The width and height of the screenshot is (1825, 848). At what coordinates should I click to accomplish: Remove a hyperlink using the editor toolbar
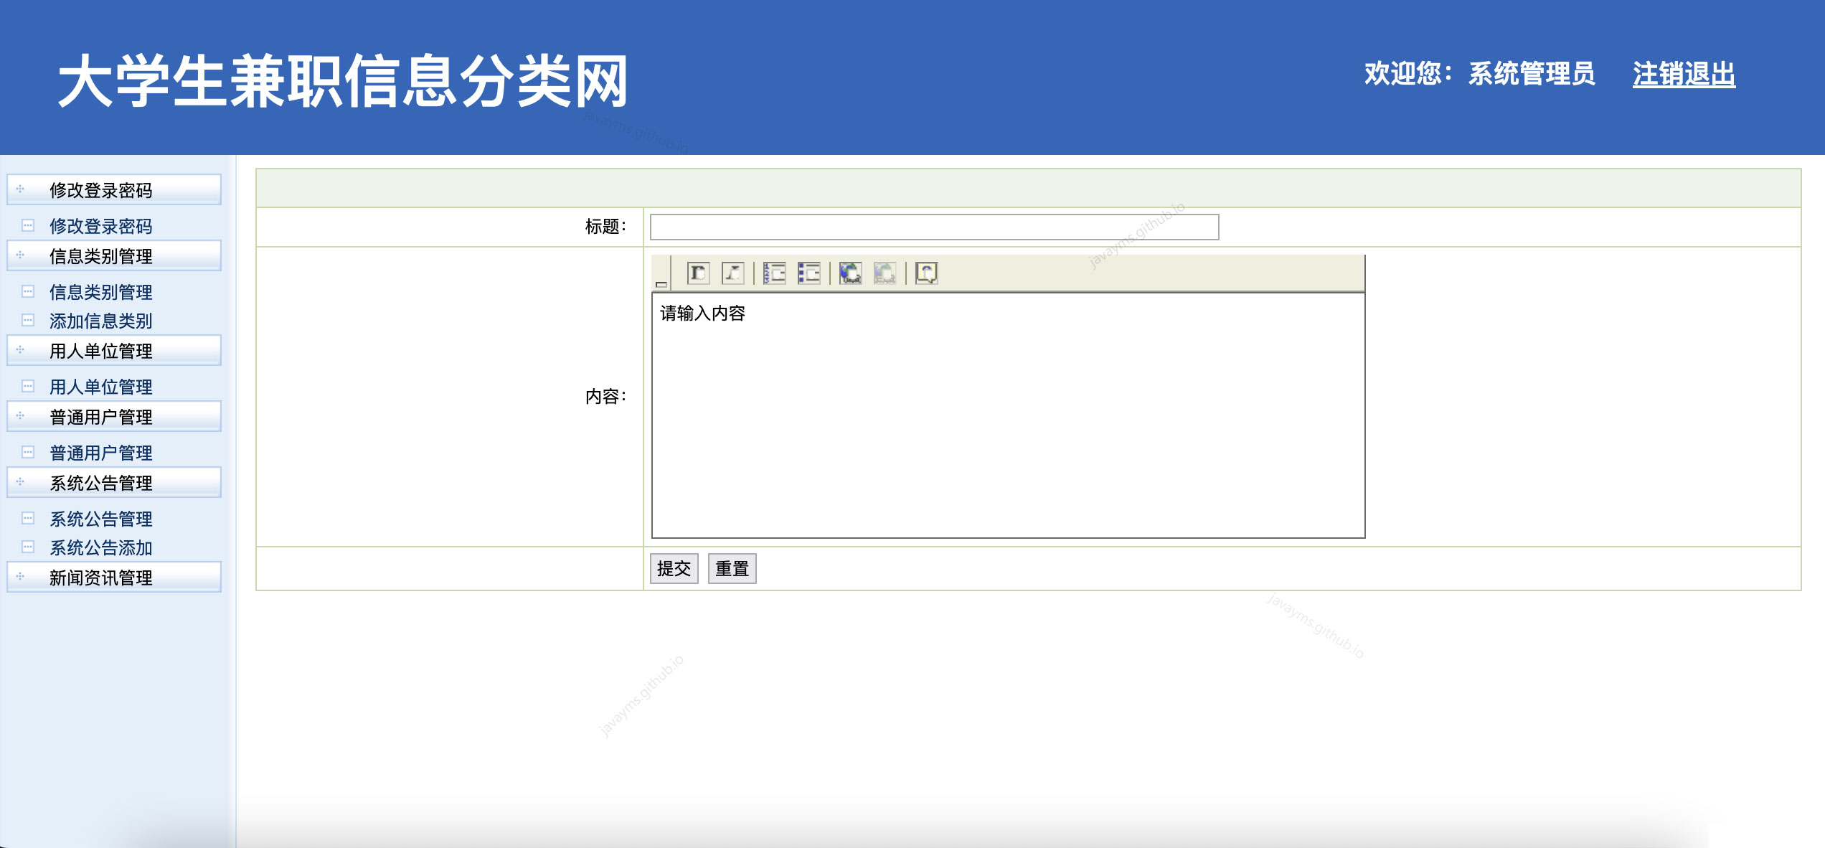pyautogui.click(x=884, y=273)
